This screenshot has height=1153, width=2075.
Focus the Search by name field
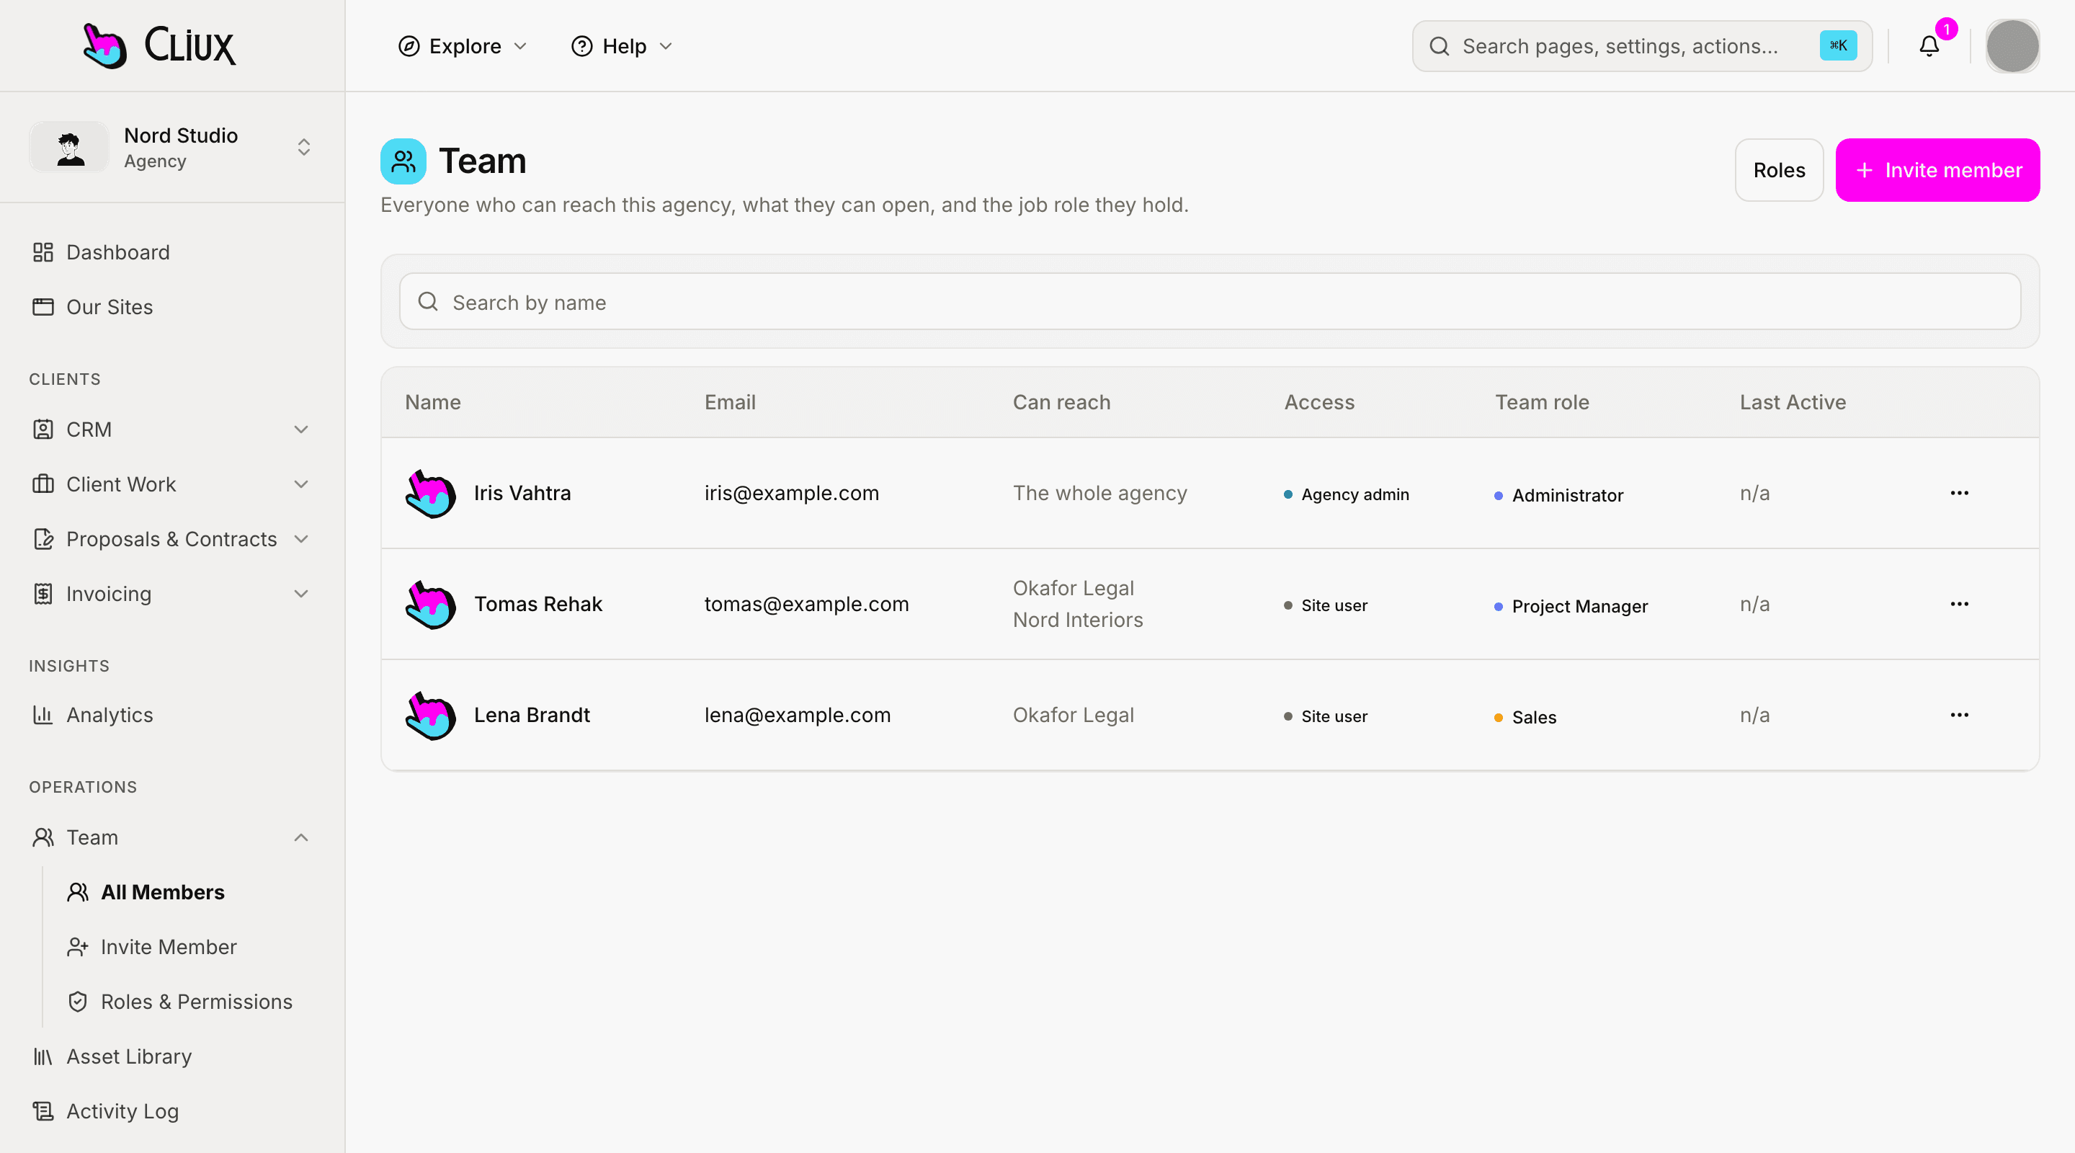pyautogui.click(x=1209, y=301)
